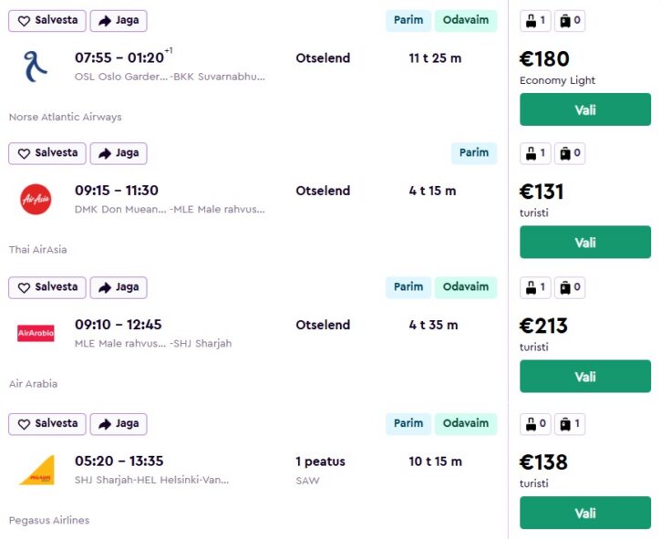Pick the €138 Pegasus flight with Vali
The image size is (661, 539).
[584, 513]
